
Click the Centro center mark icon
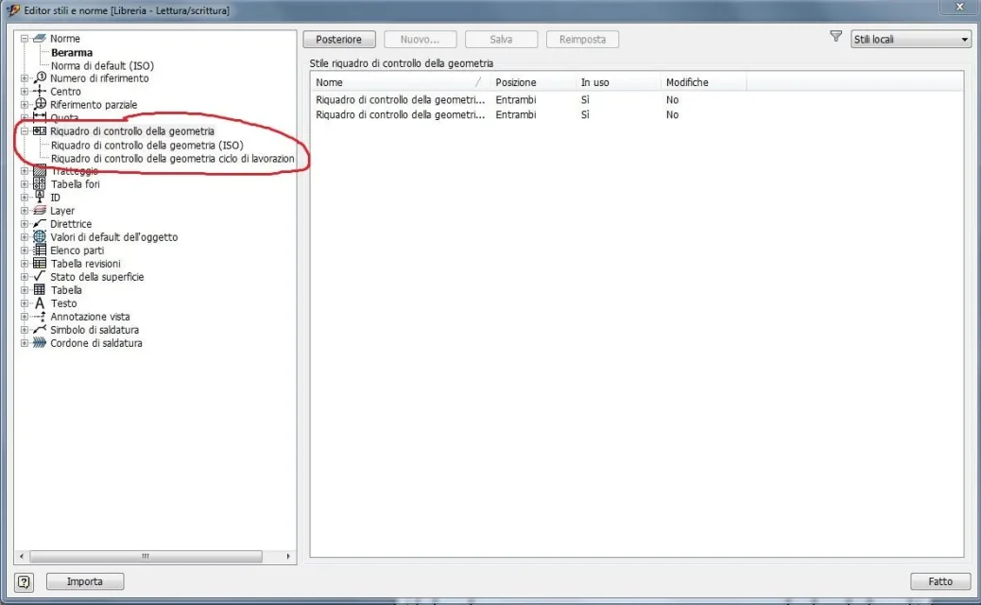point(40,92)
